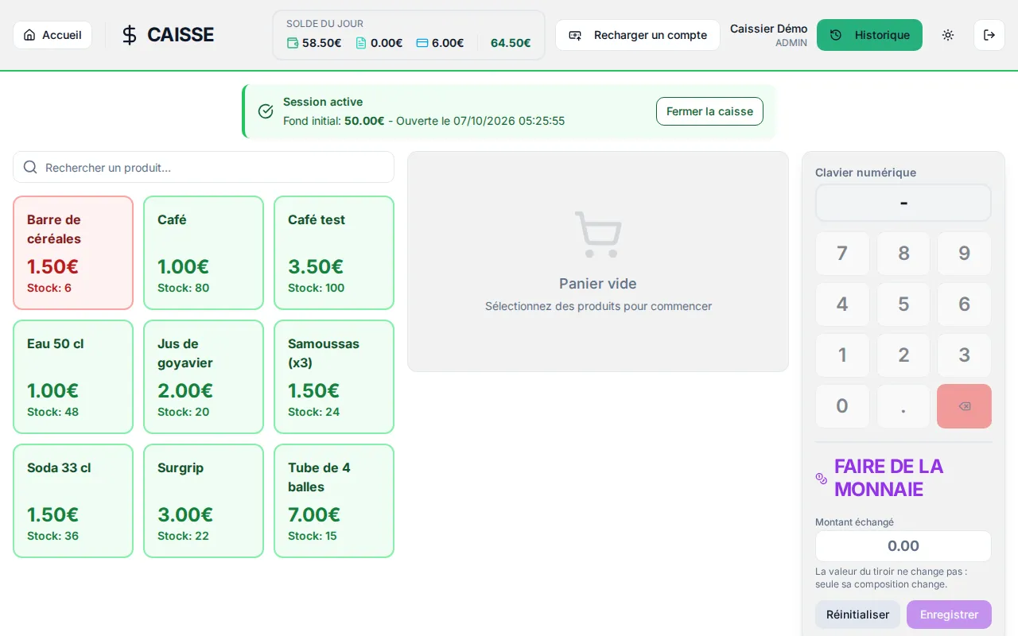
Task: Click the recharge card icon before Recharger
Action: (575, 35)
